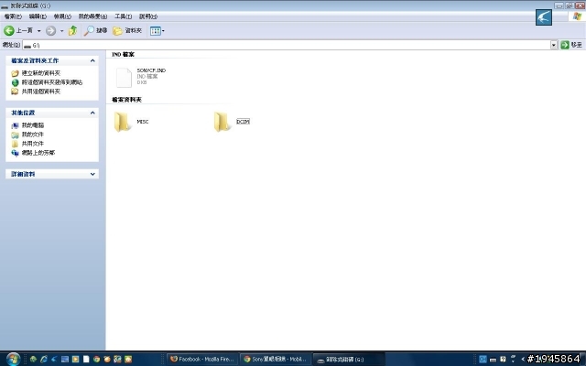
Task: Select the DCIM folder icon
Action: (x=222, y=122)
